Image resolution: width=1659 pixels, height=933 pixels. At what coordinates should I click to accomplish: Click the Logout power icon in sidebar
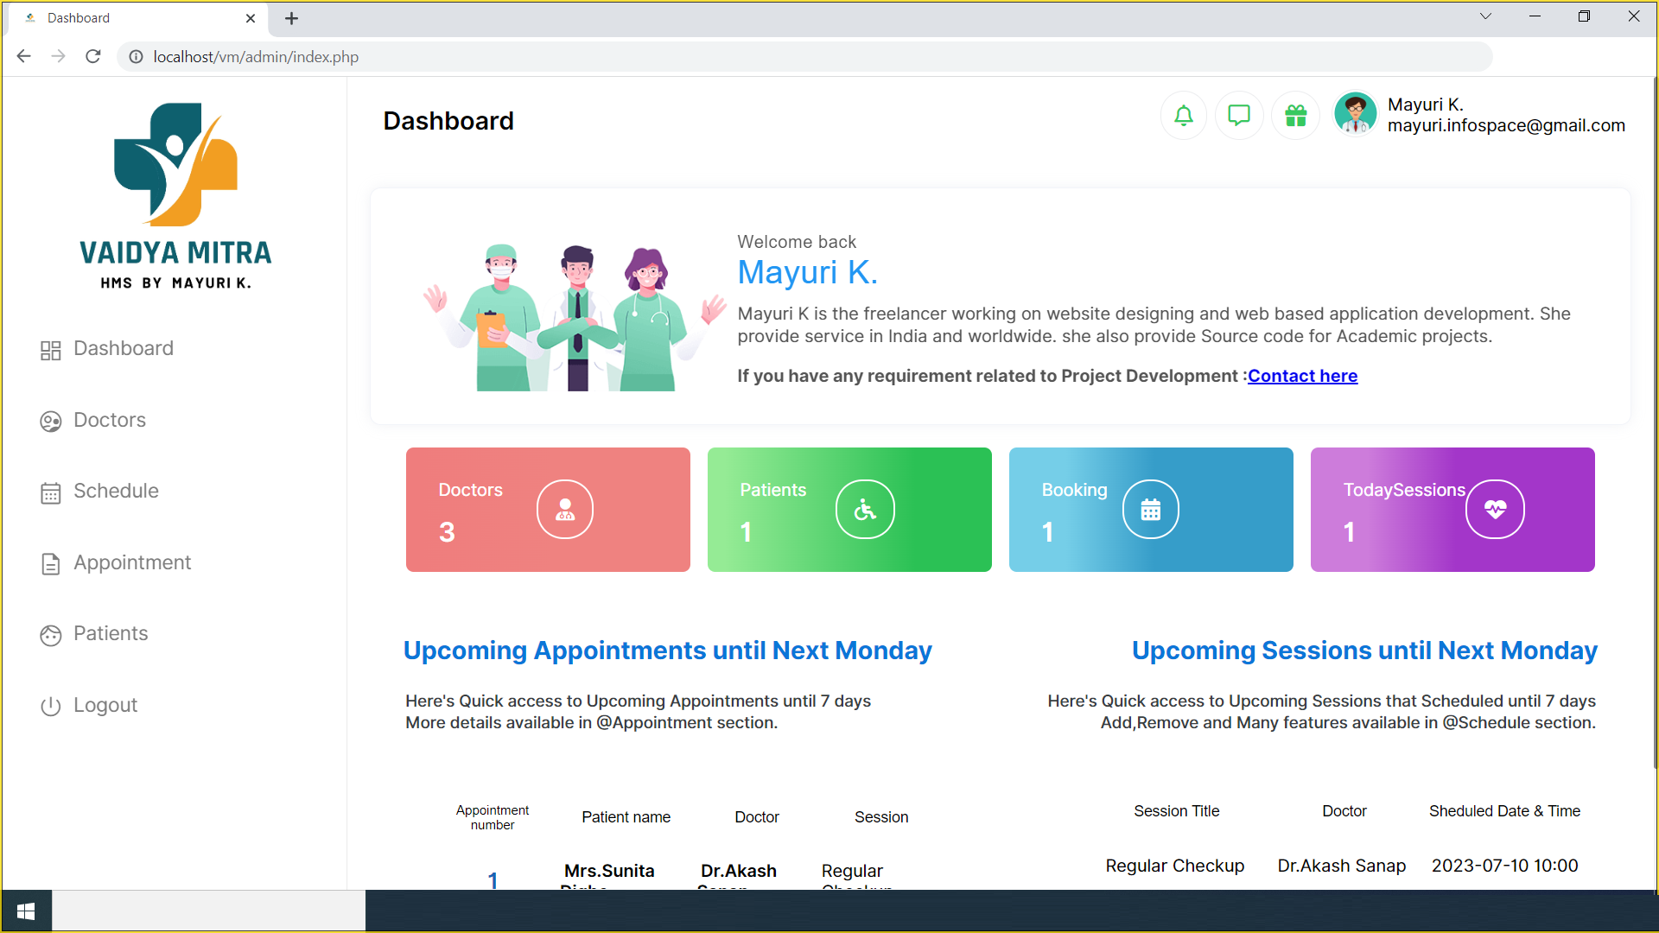51,707
